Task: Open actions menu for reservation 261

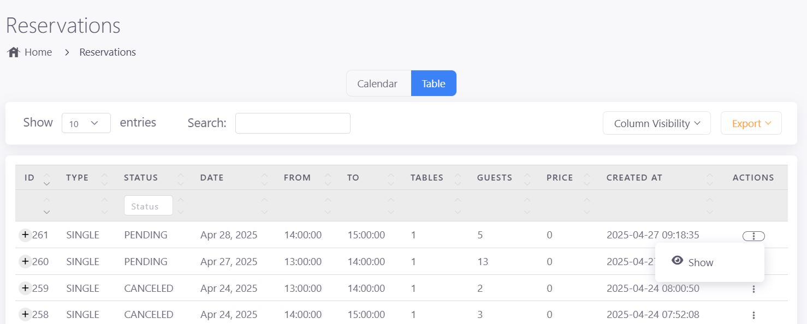Action: click(x=753, y=236)
